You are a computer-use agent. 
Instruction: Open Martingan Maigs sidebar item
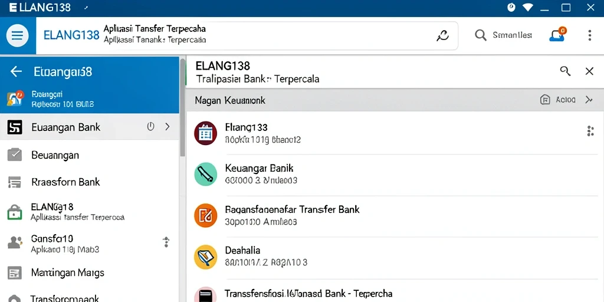coord(90,273)
